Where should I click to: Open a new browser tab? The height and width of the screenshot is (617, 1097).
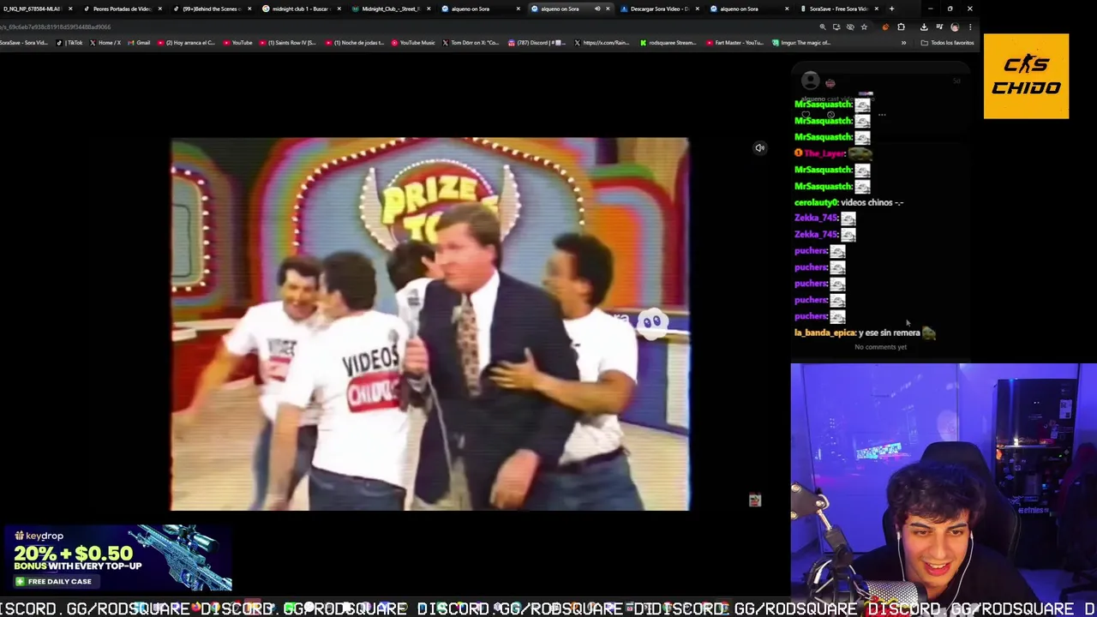[891, 9]
